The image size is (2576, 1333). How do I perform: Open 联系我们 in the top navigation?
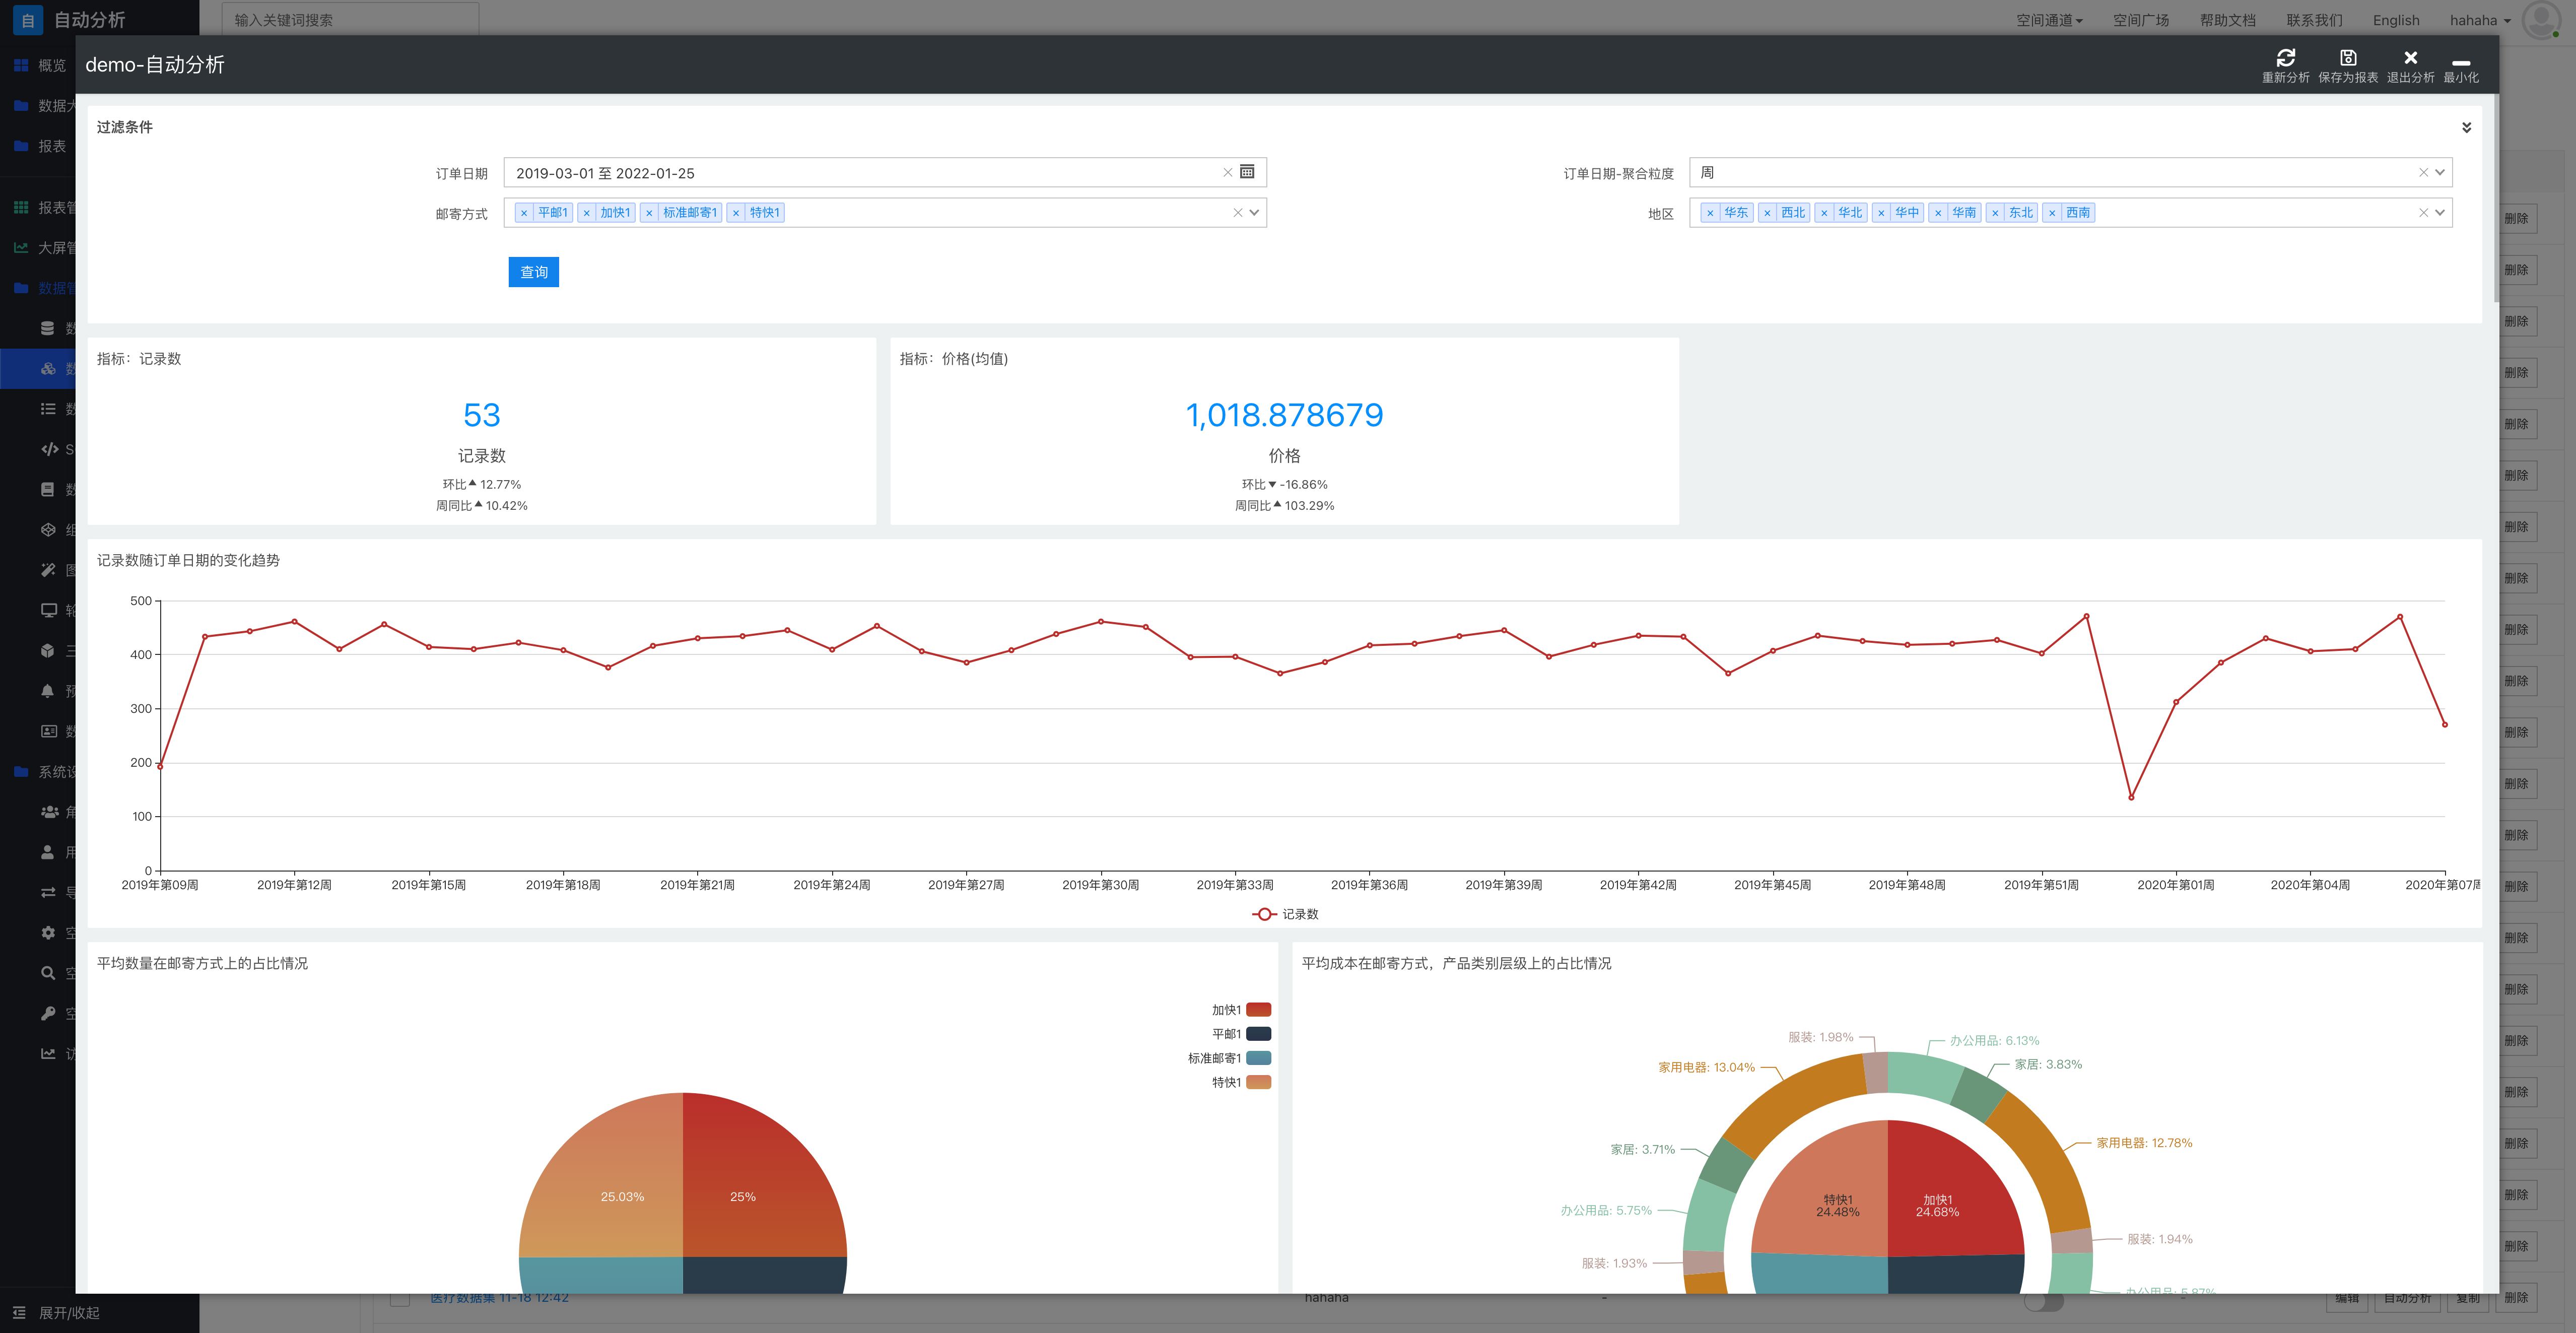click(2314, 20)
